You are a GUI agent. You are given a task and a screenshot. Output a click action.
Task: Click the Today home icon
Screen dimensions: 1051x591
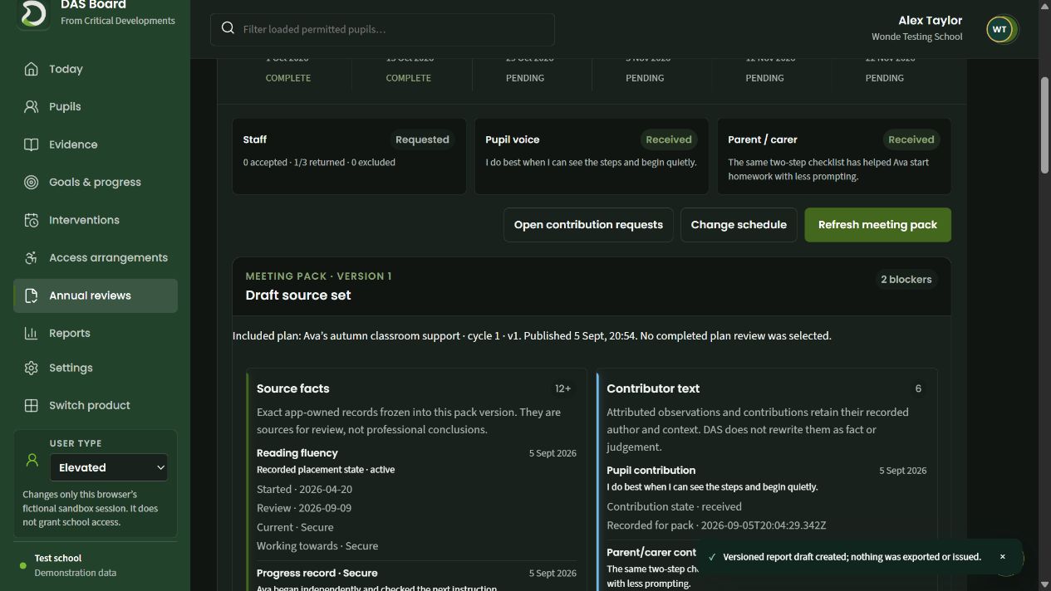tap(32, 69)
